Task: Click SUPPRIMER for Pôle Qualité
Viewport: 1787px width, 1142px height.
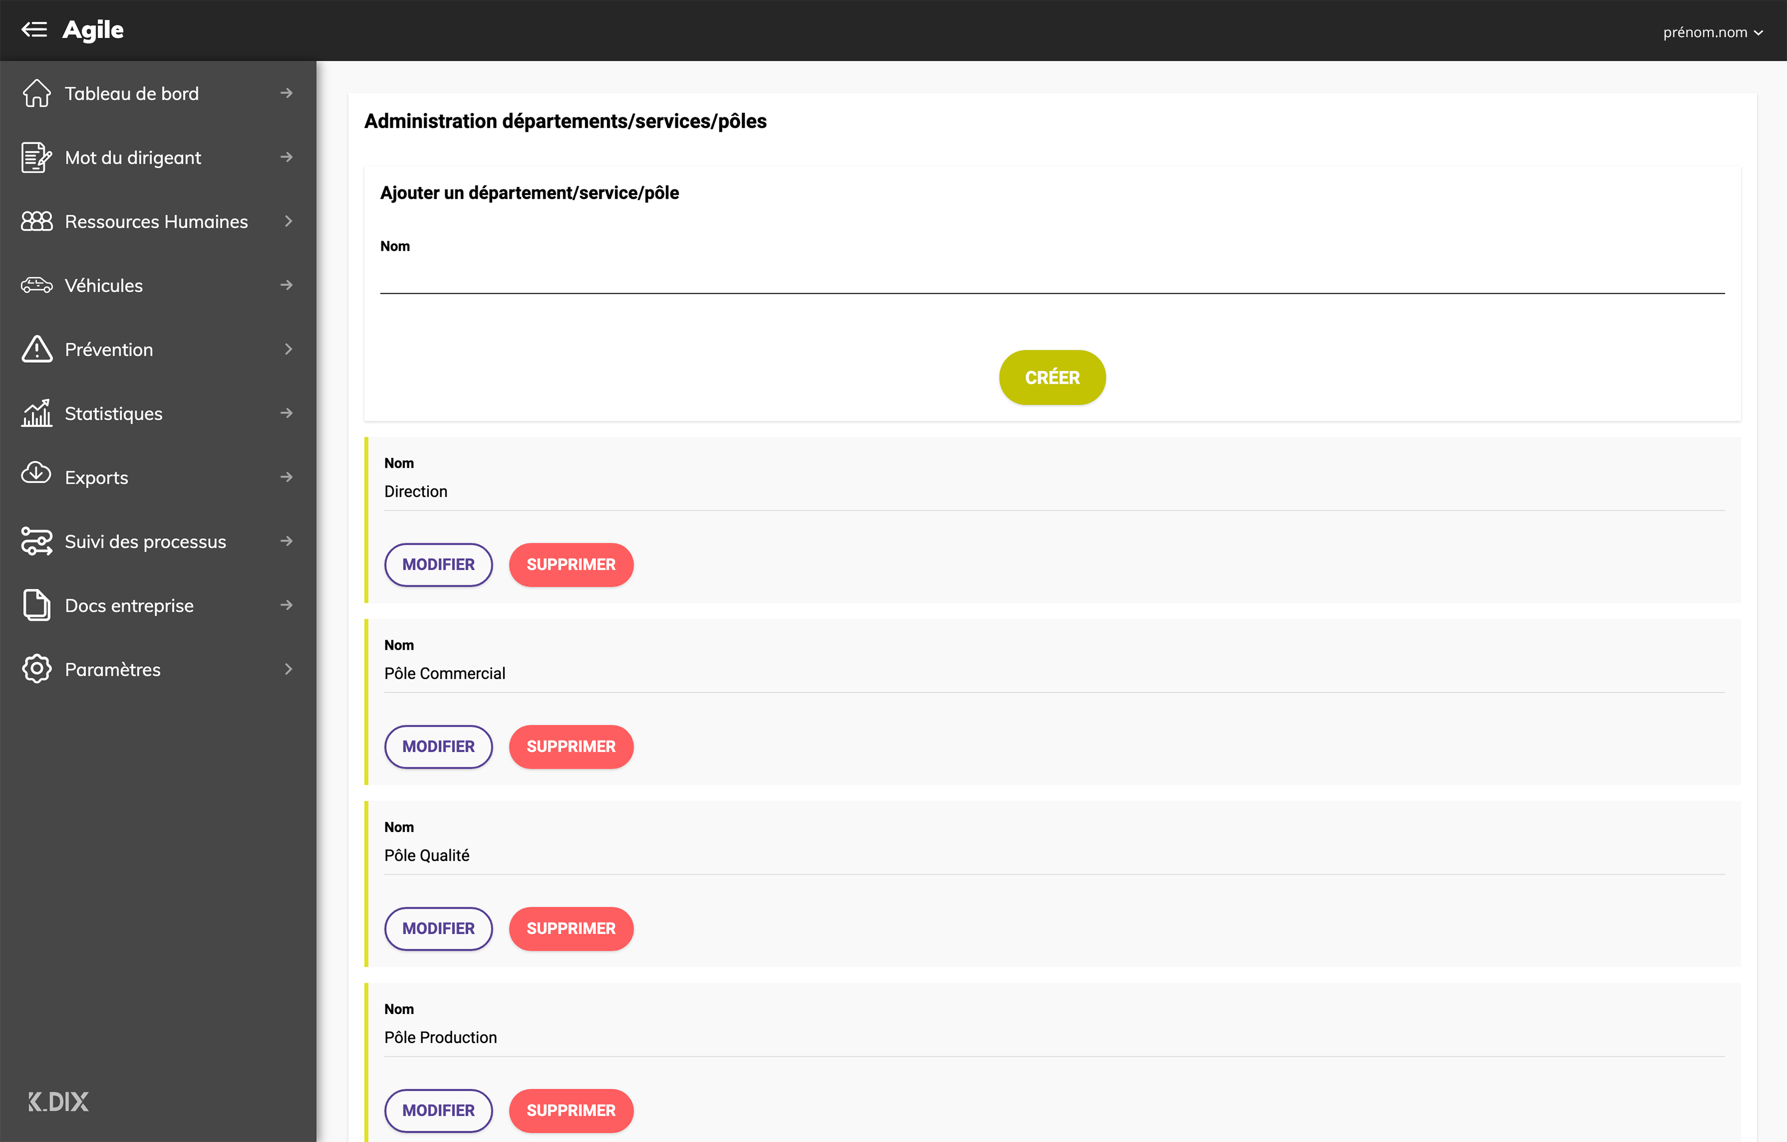Action: tap(571, 928)
